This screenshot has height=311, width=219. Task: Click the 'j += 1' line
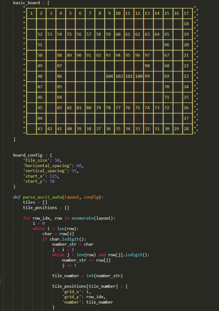[69, 265]
